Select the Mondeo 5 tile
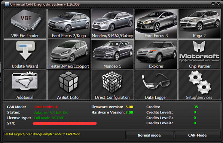Image resolution: width=223 pixels, height=143 pixels. point(112,54)
